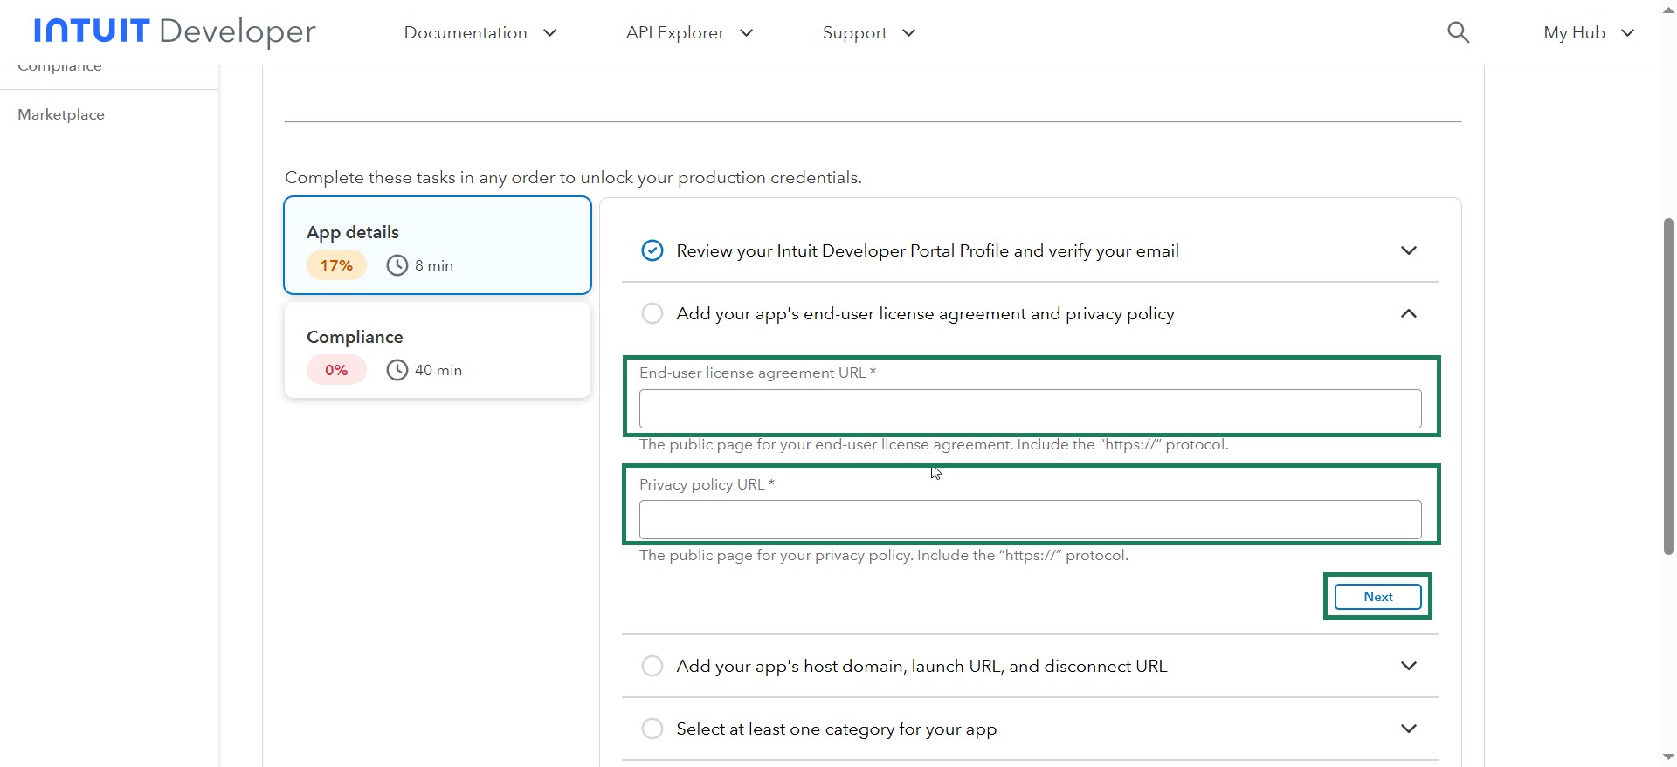Click the circle beside host domain task
Image resolution: width=1677 pixels, height=767 pixels.
coord(652,667)
